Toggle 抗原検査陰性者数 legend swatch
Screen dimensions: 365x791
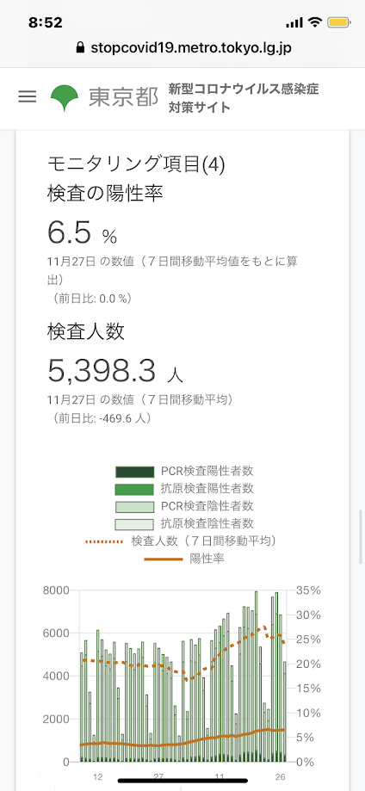(134, 523)
